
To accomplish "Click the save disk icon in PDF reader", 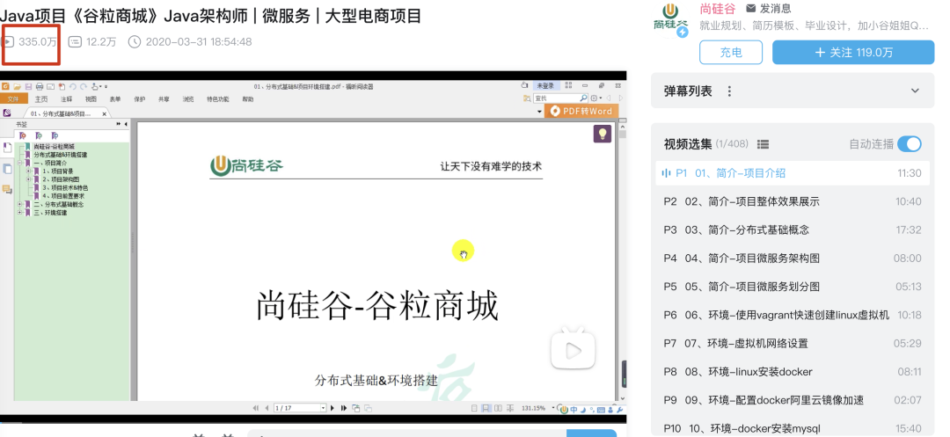I will [x=28, y=86].
